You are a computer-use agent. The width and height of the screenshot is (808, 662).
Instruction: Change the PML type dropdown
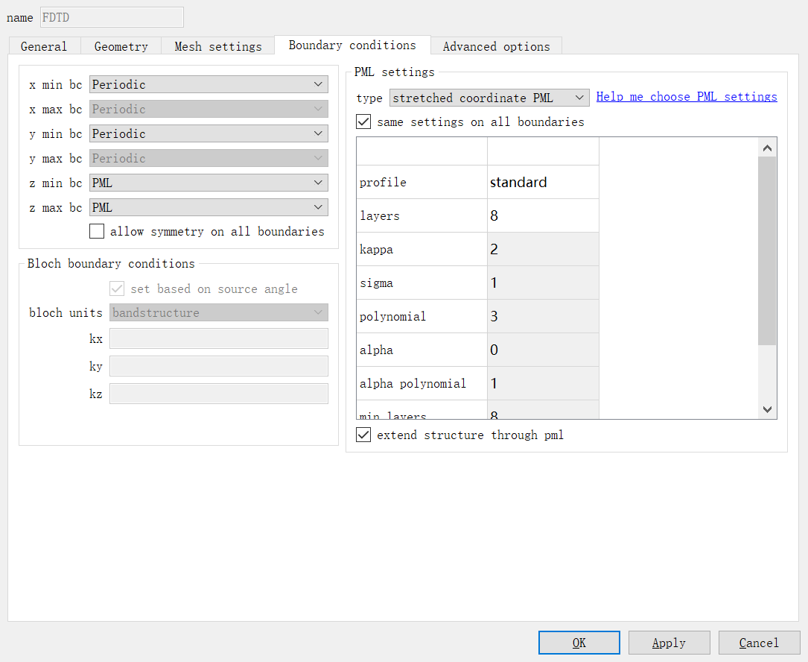[x=489, y=98]
